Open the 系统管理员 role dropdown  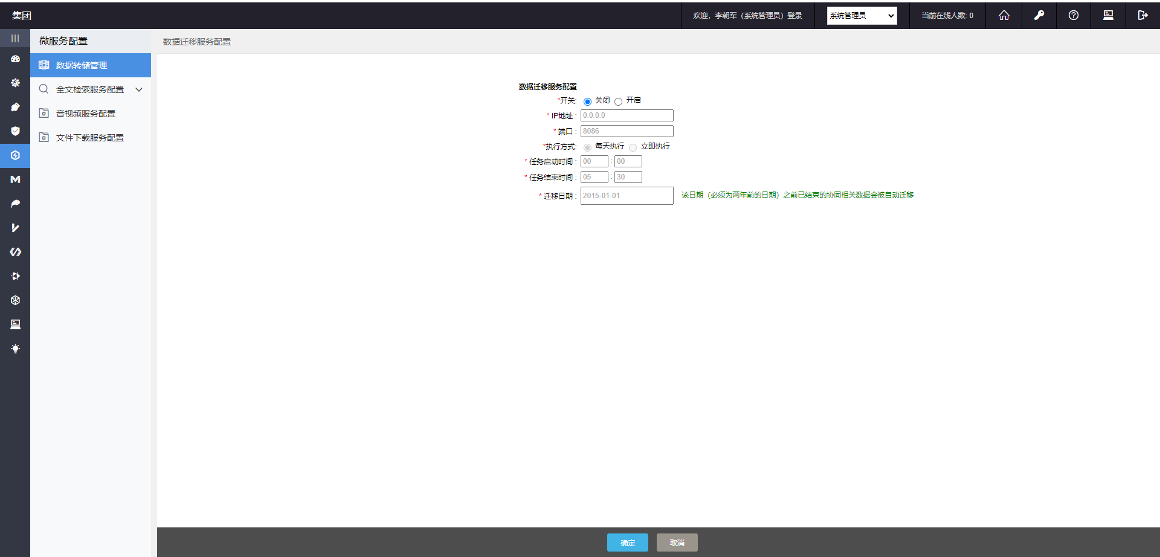(862, 16)
